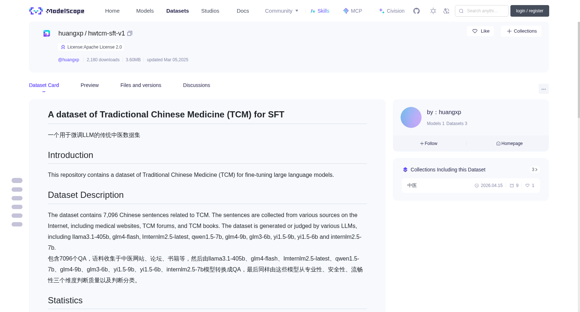Screen dimensions: 580x312
Task: Click the search magnifier icon
Action: pos(461,11)
